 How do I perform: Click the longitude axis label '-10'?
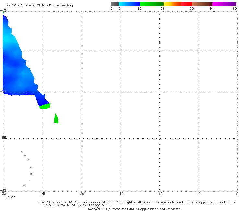pyautogui.click(x=159, y=194)
